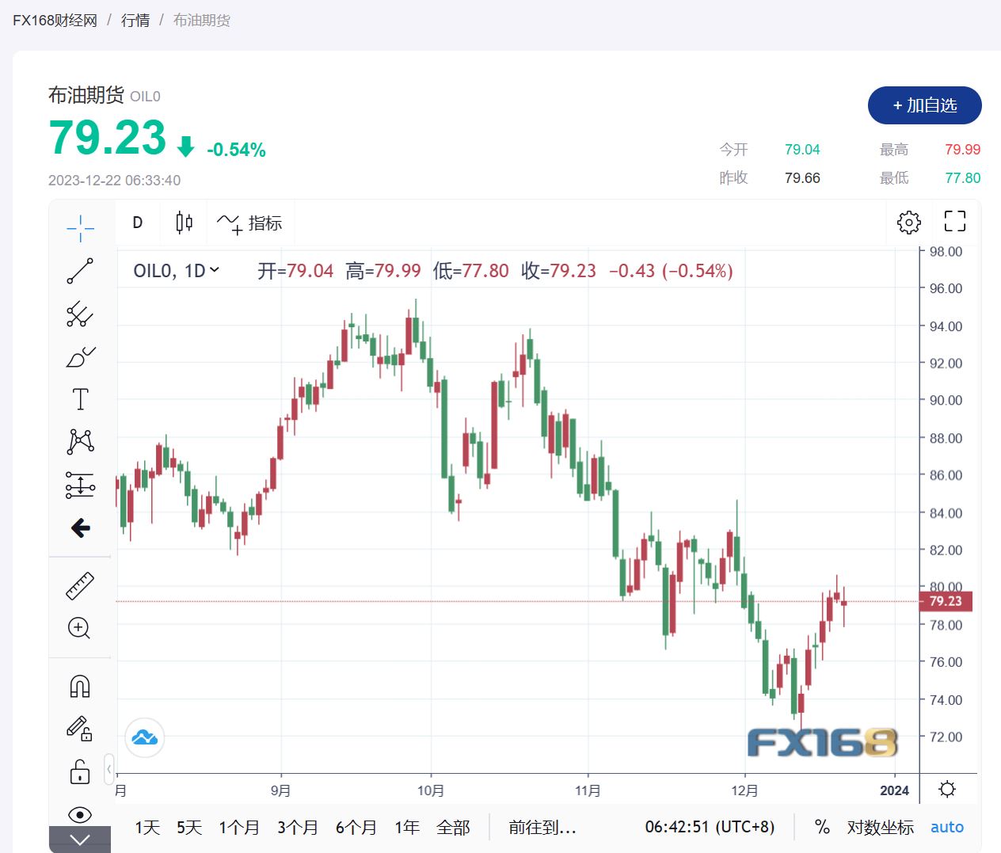
Task: Select the trend line drawing tool
Action: point(80,271)
